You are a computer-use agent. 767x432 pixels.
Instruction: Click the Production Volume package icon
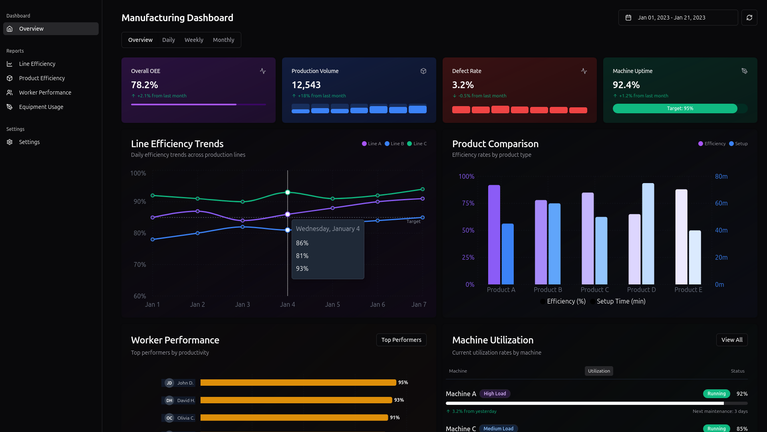coord(423,71)
